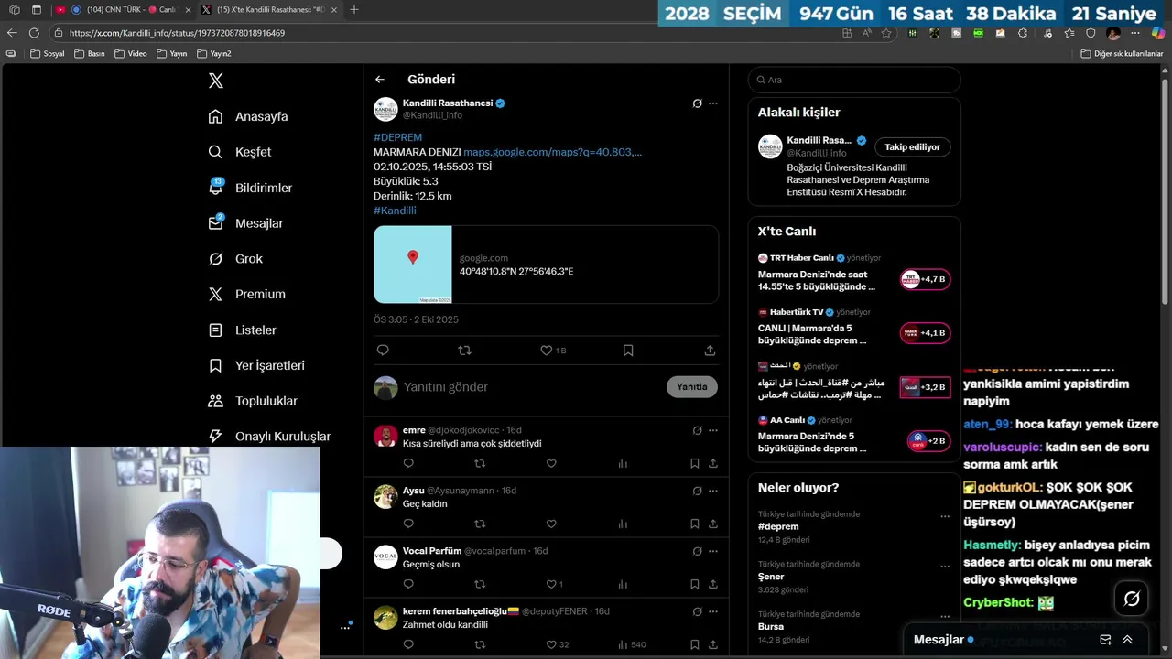The width and height of the screenshot is (1172, 659).
Task: Open more options for #deprem trend
Action: point(945,516)
